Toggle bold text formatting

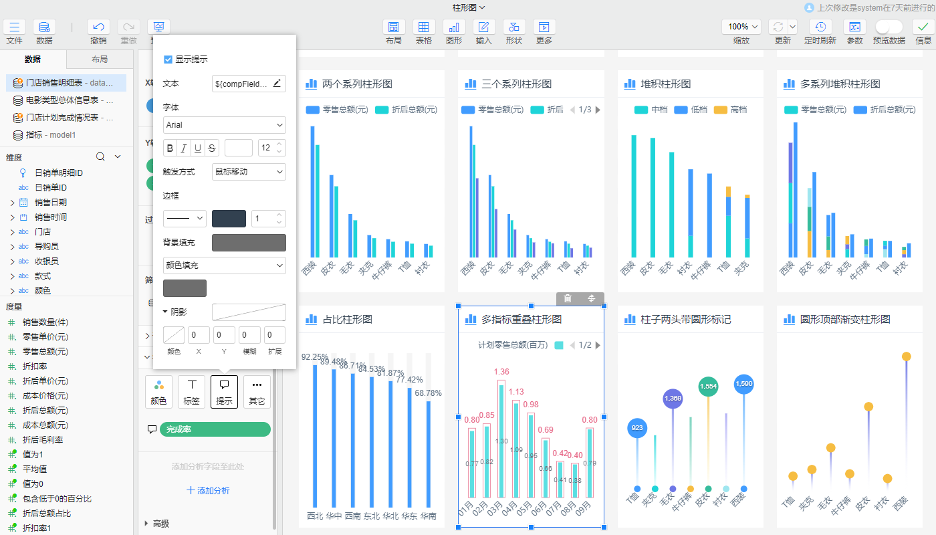(x=170, y=148)
